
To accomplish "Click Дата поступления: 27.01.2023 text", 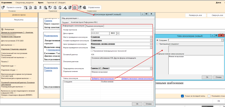I will click(x=12, y=41).
